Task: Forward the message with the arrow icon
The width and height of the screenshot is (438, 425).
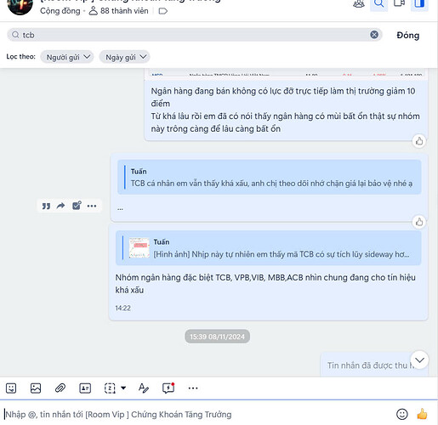Action: point(60,206)
